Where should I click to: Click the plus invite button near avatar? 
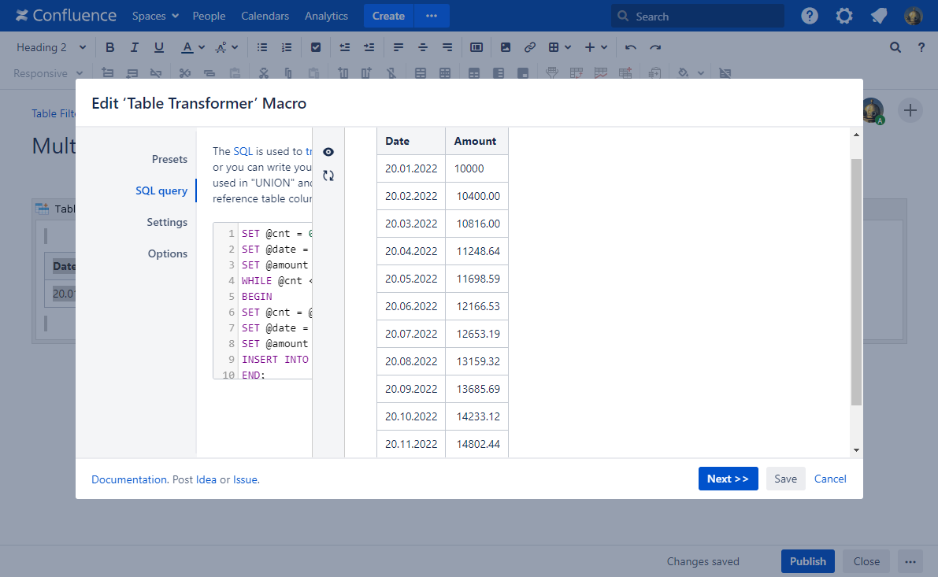[910, 110]
